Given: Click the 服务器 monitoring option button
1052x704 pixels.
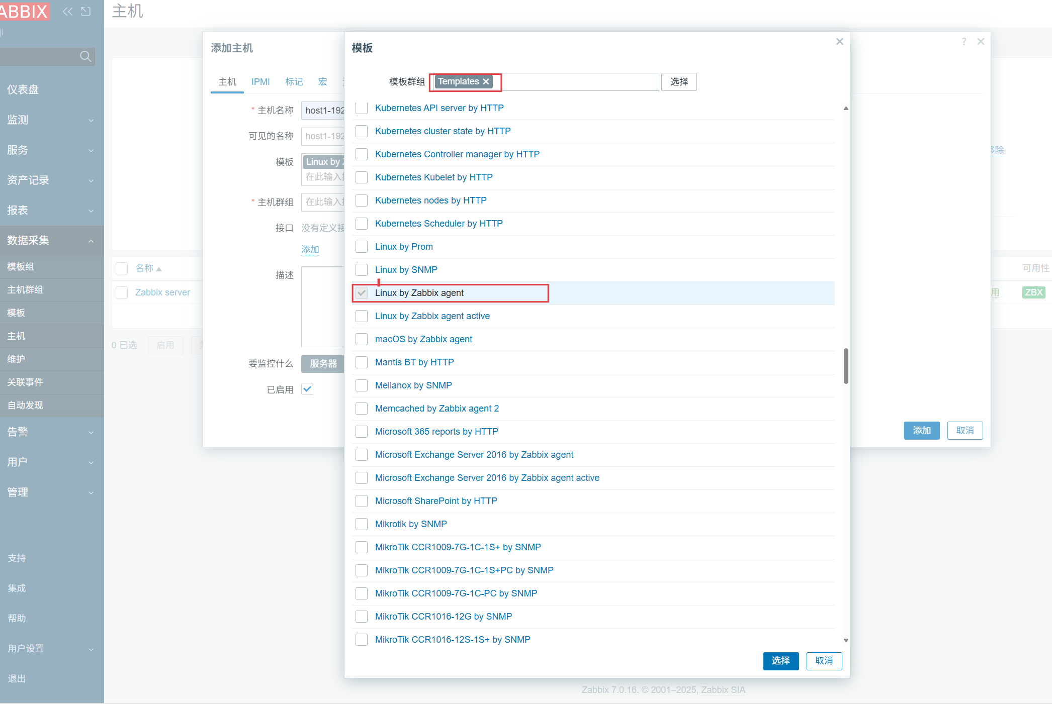Looking at the screenshot, I should coord(323,364).
